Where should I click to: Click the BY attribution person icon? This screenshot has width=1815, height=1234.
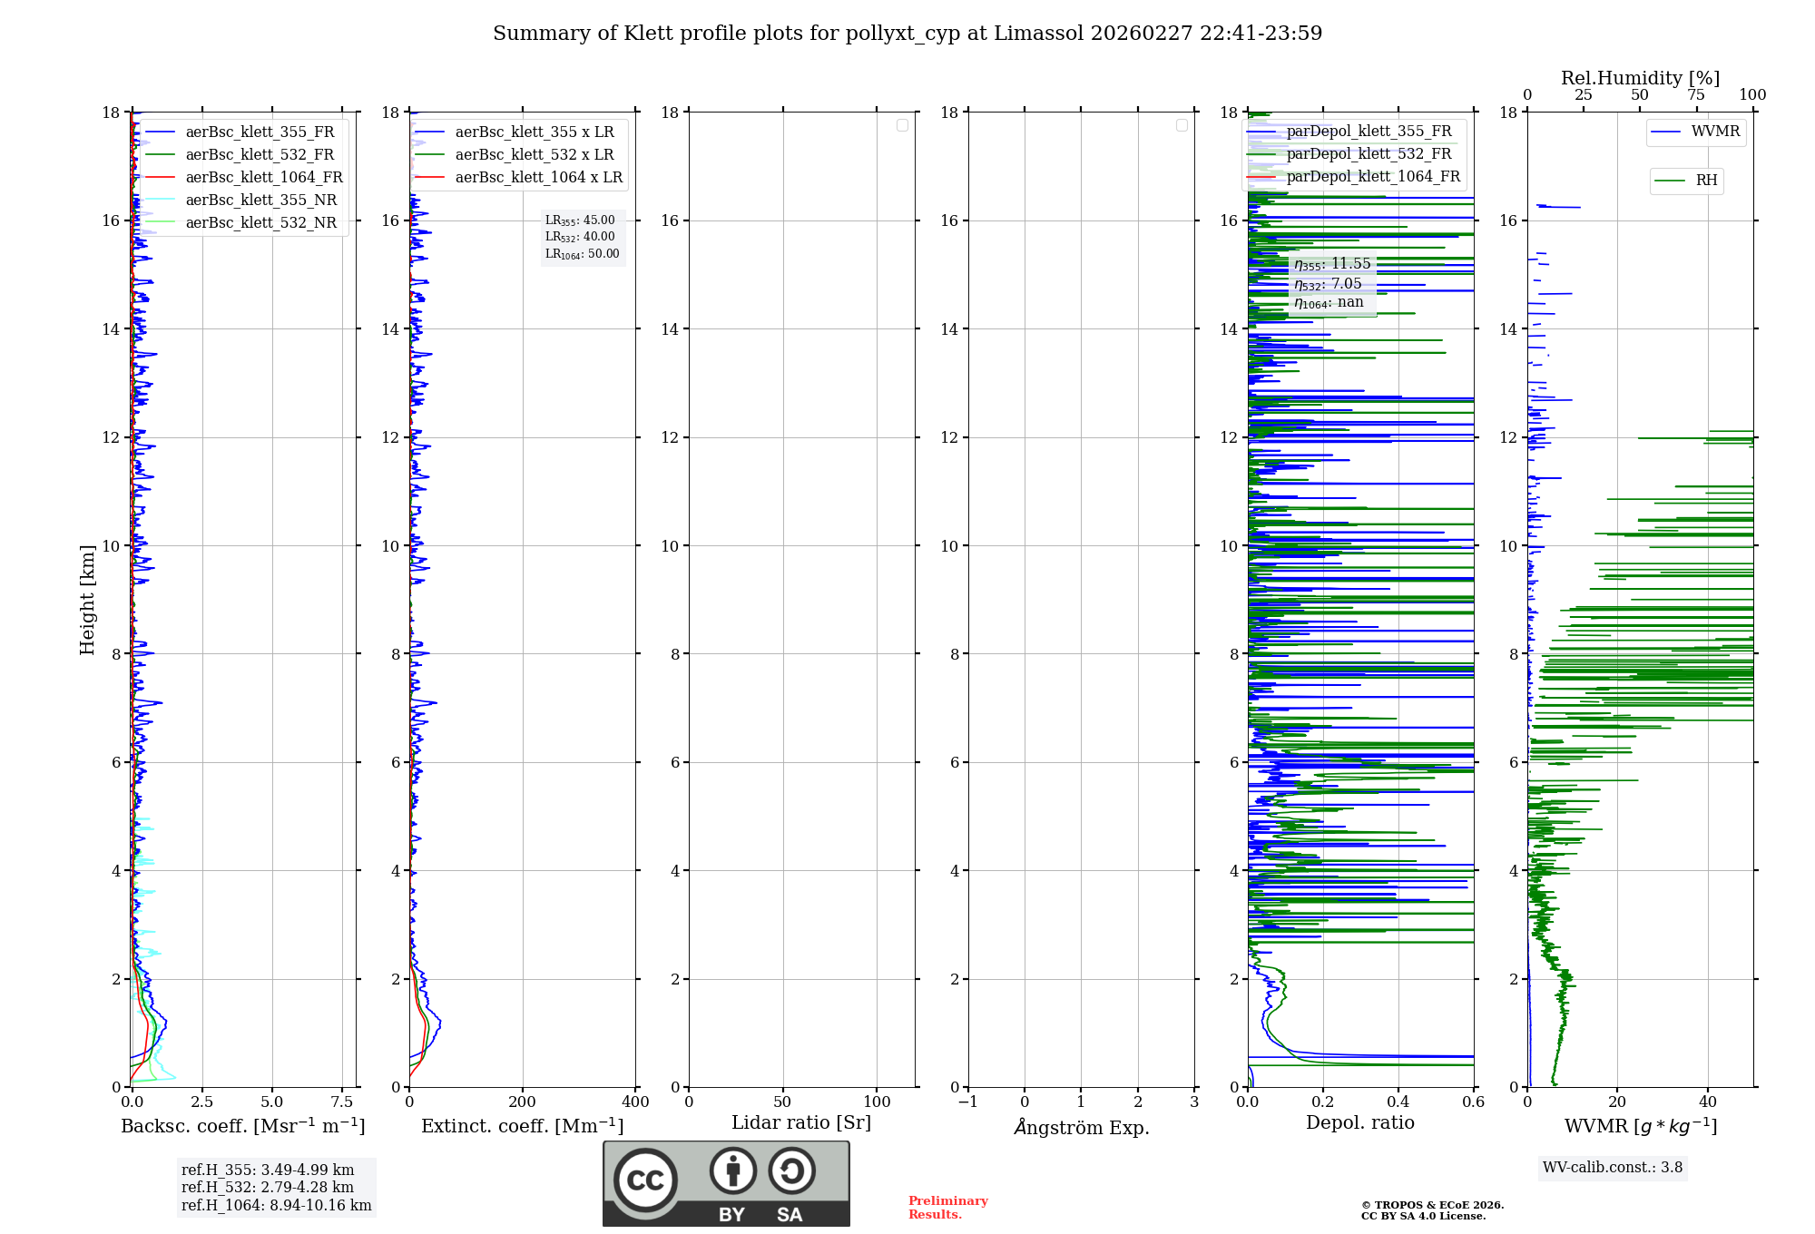(732, 1170)
